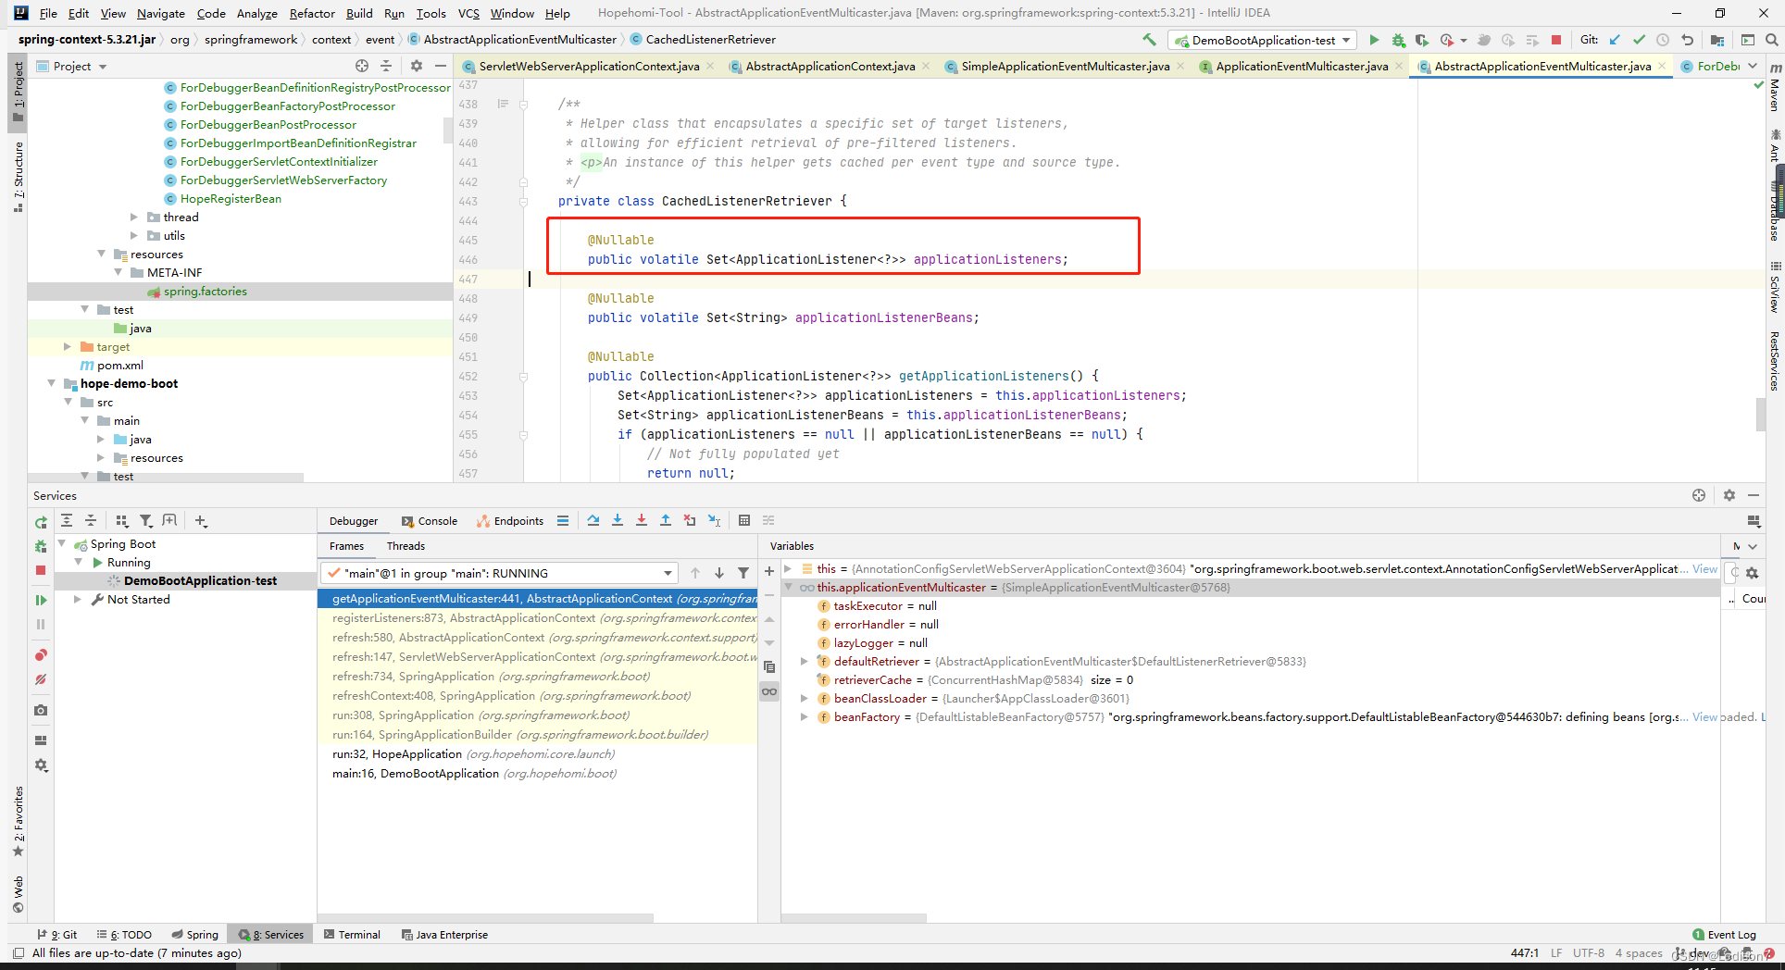Toggle Favorites tool window sidebar button
This screenshot has height=970, width=1785.
point(18,822)
